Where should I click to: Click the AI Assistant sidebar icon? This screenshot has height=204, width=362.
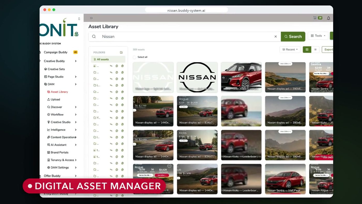[x=49, y=145]
